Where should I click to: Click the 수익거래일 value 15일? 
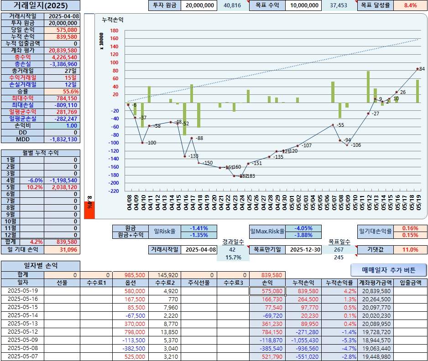click(62, 77)
